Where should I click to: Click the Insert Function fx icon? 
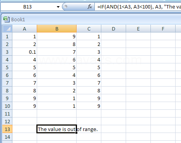(x=90, y=7)
